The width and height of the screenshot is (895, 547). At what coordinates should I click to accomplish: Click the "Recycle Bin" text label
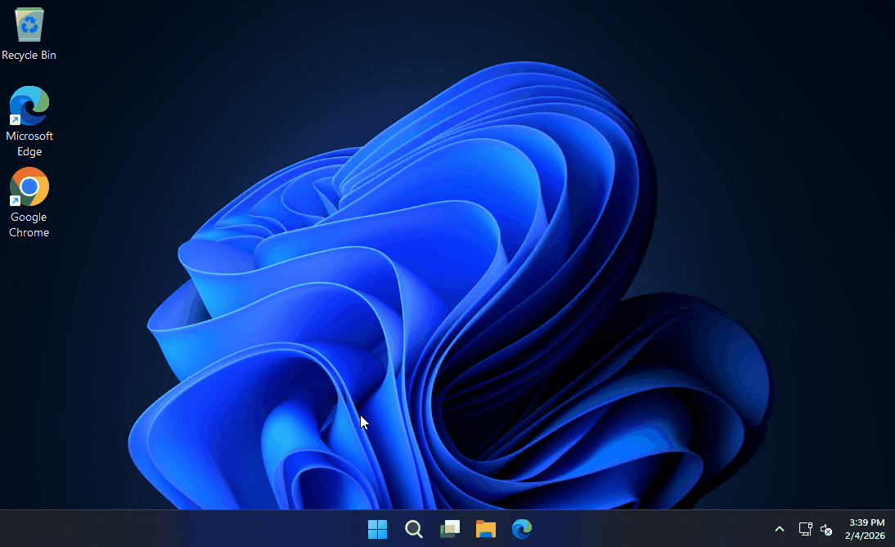[x=29, y=56]
